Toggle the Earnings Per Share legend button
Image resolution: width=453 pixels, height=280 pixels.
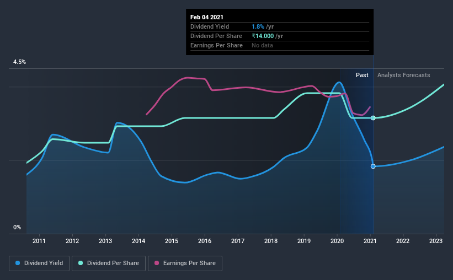[x=185, y=263]
